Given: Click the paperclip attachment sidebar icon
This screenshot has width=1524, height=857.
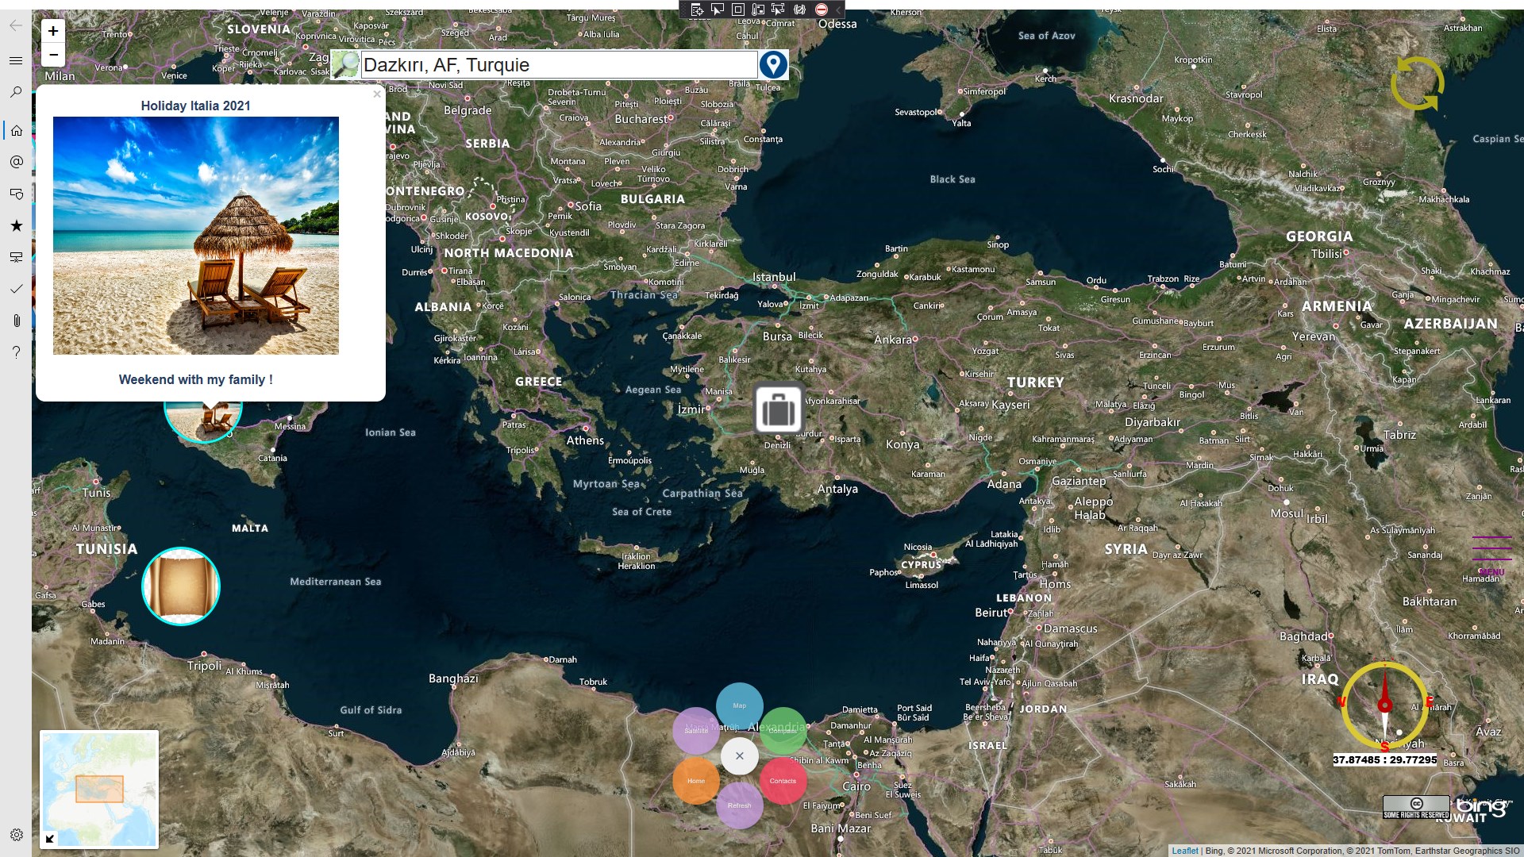Looking at the screenshot, I should tap(16, 321).
